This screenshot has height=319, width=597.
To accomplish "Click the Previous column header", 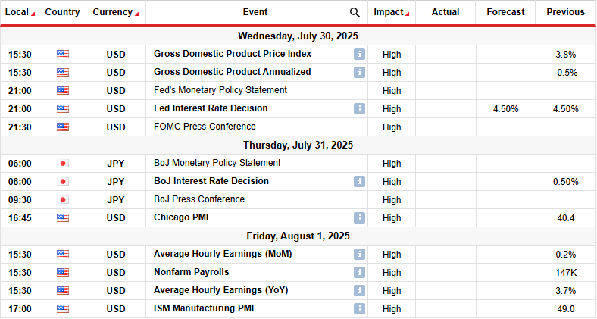I will (565, 12).
